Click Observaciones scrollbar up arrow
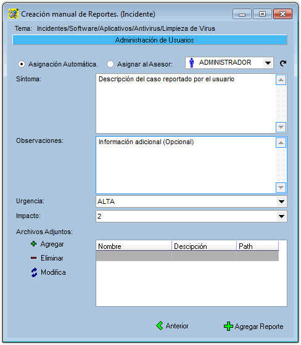The width and height of the screenshot is (301, 345). [x=281, y=143]
